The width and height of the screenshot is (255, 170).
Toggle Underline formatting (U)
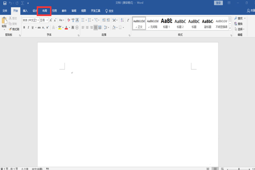[x=34, y=28]
